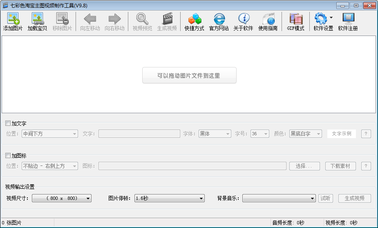Viewport: 378px width, 228px height.
Task: Click the 图标 icon path field
Action: click(192, 166)
